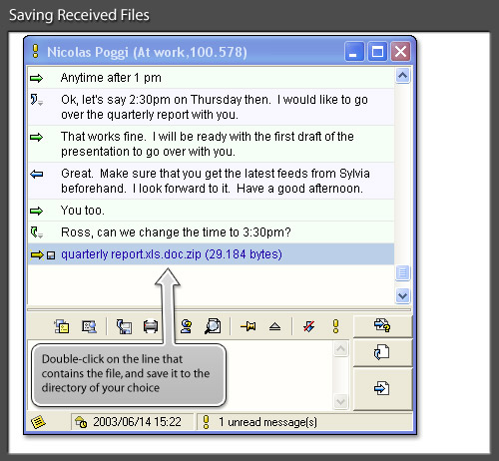Open the magnifying glass search icon
Screen dimensions: 499x461
click(213, 326)
